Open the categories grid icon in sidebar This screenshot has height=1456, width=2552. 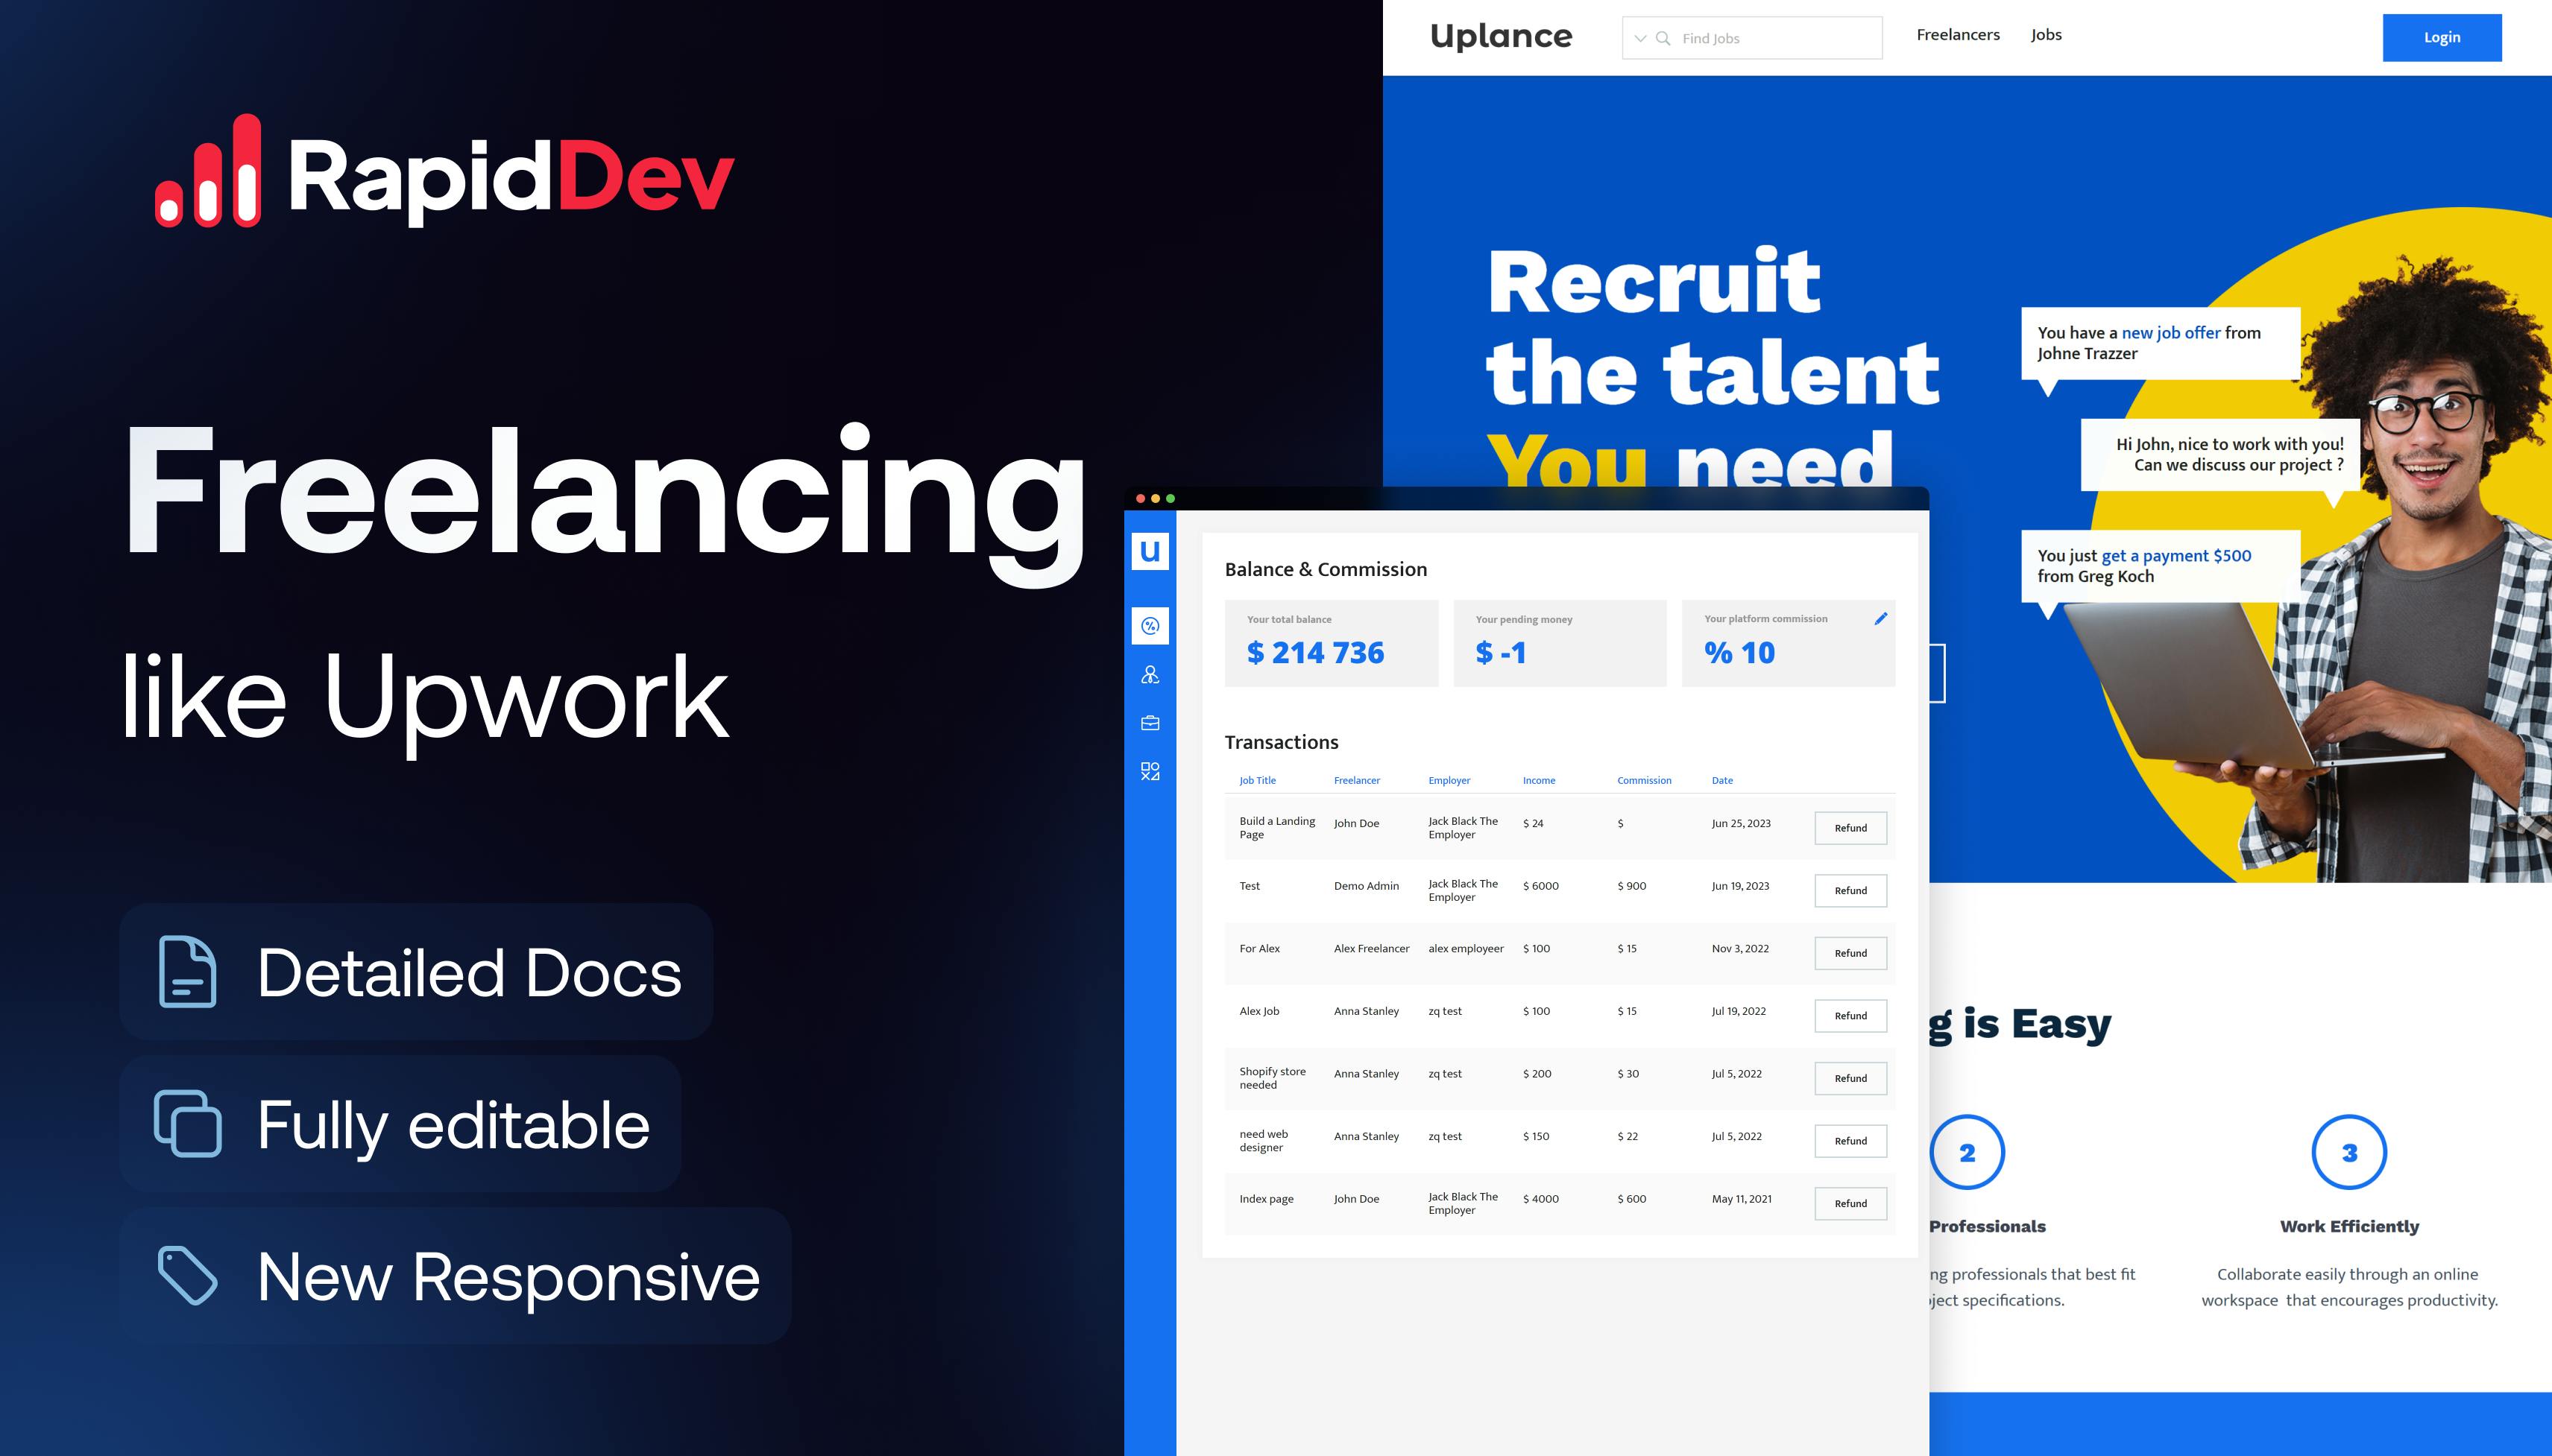(x=1150, y=771)
